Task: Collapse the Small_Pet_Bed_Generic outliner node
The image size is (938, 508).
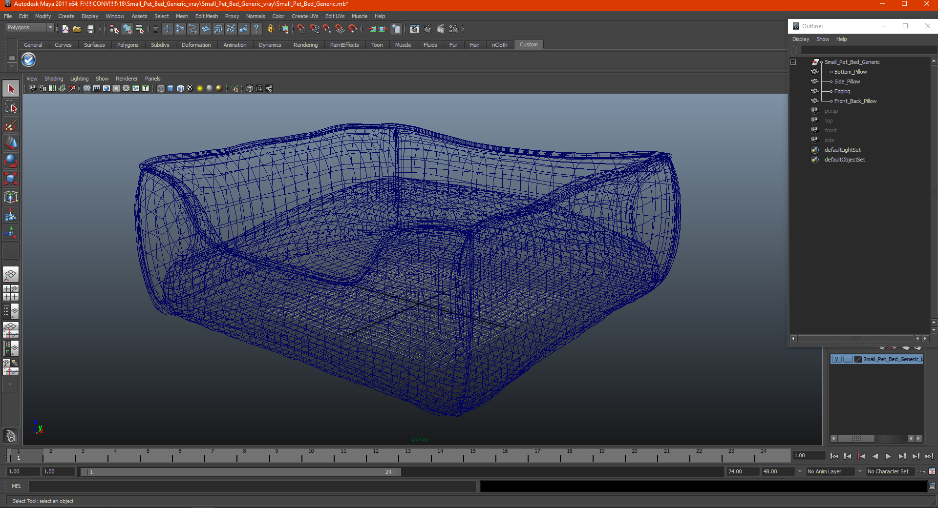Action: (793, 62)
